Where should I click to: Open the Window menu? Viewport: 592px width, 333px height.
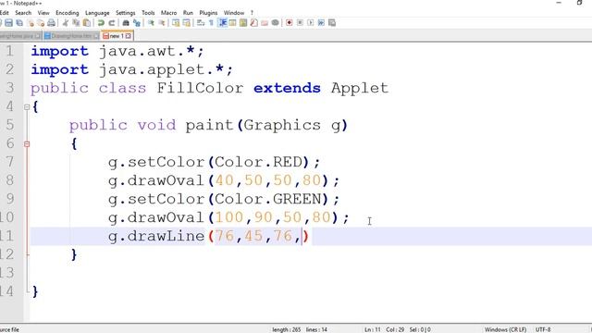coord(234,13)
